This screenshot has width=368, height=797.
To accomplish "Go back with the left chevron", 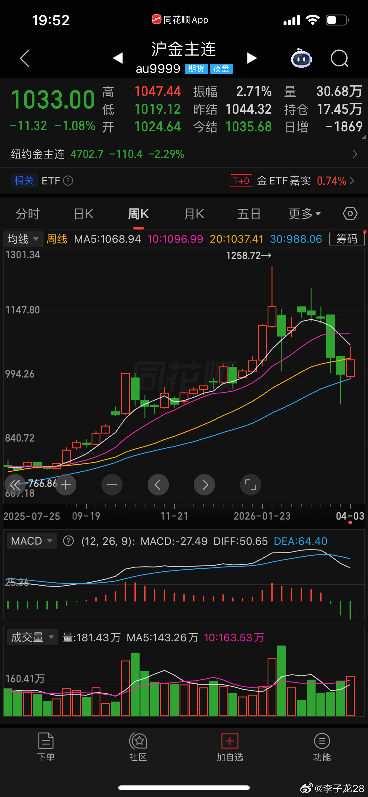I will click(x=25, y=58).
